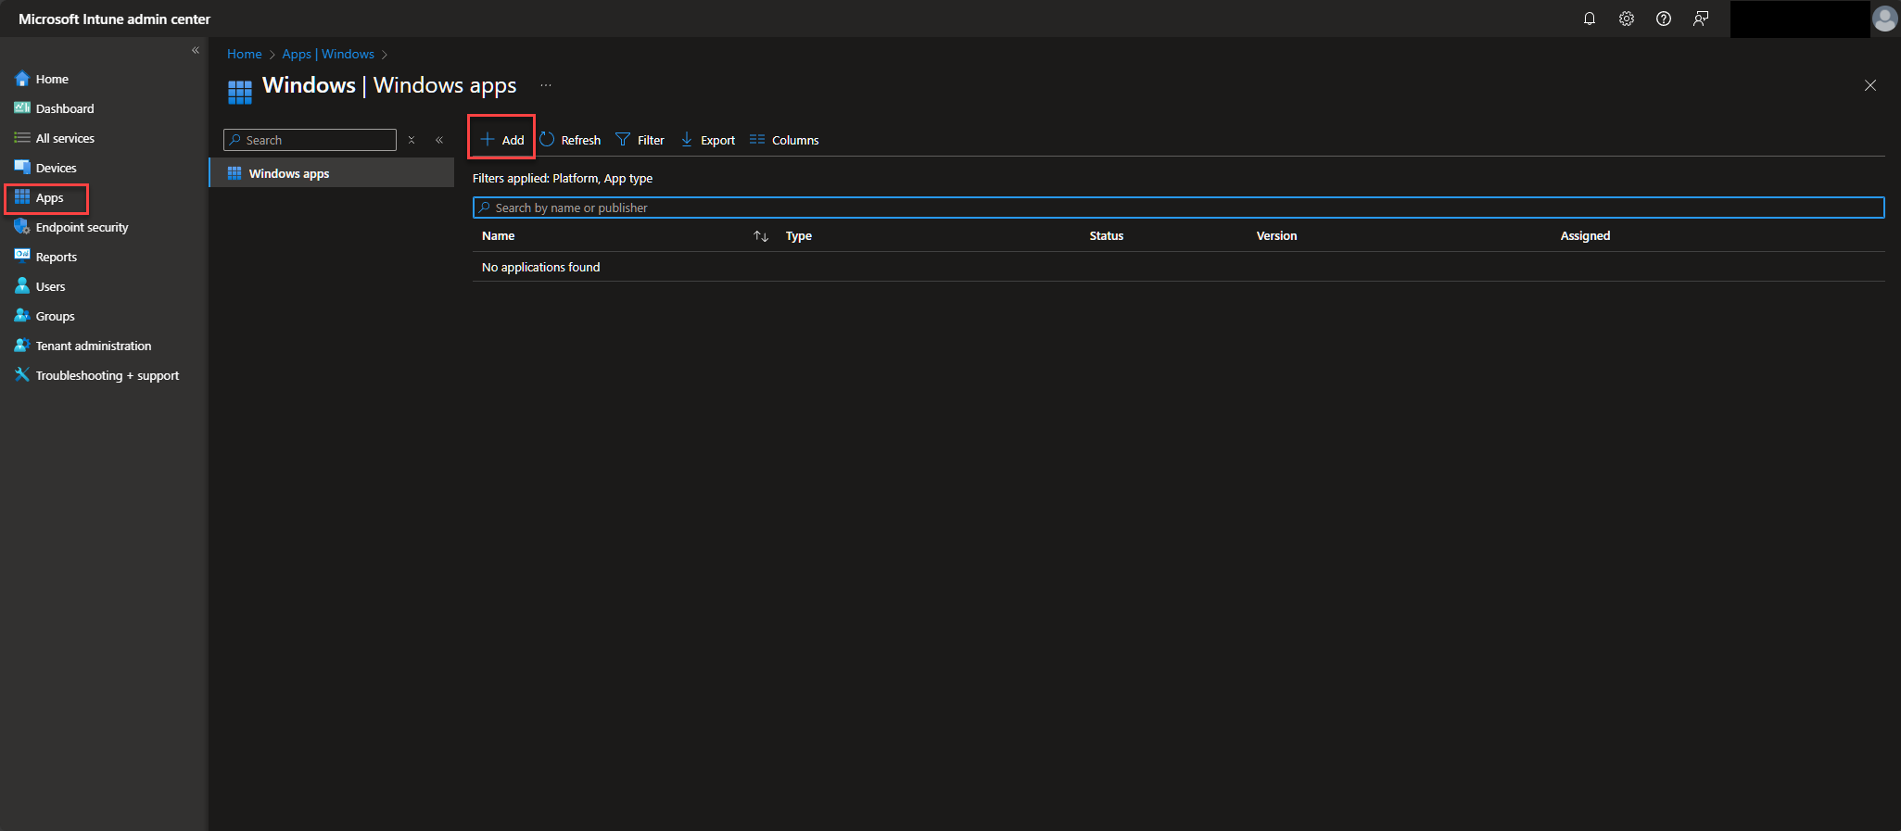This screenshot has height=831, width=1901.
Task: Add a new Windows app
Action: pyautogui.click(x=501, y=140)
